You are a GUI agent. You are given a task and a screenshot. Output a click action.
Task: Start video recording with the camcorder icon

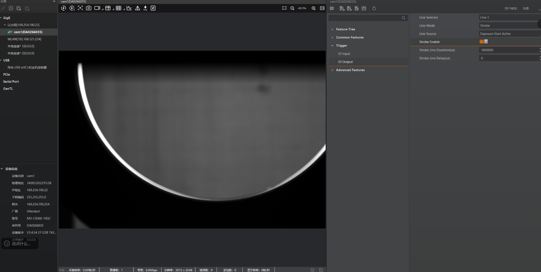(x=97, y=8)
